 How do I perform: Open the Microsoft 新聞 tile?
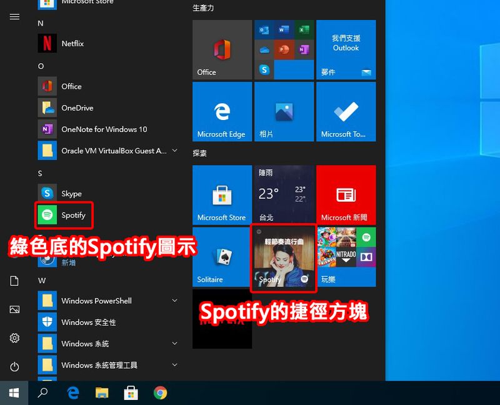click(x=346, y=195)
